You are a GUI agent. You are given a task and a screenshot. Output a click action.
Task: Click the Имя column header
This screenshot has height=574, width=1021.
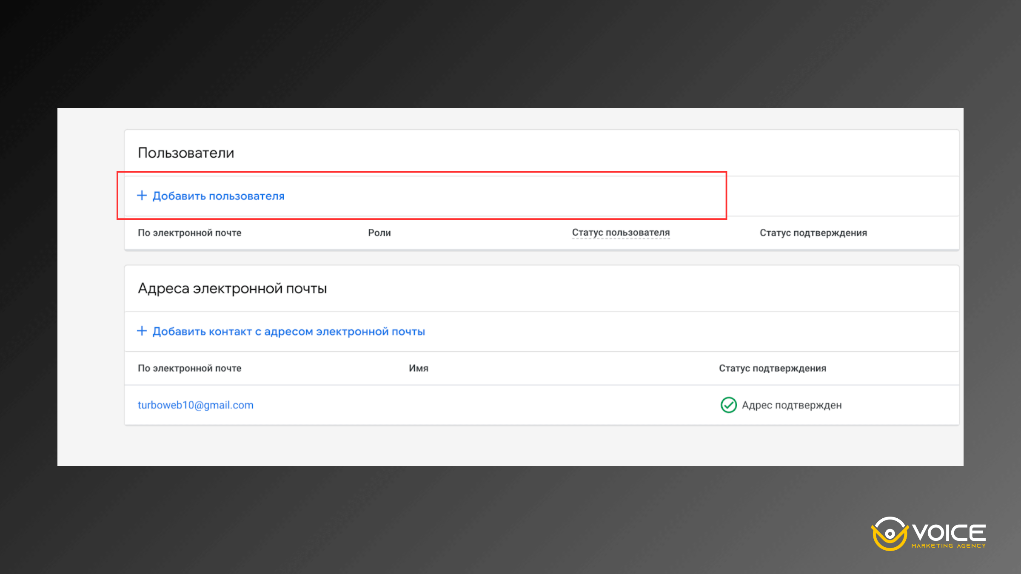click(418, 368)
